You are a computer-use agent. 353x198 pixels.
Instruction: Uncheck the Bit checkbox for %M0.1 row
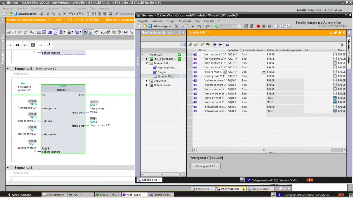coord(335,111)
